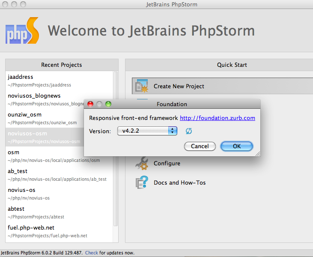Click path ~/php/nv/novius-os below novius-os
Screen dimensions: 313x257
(x=29, y=198)
